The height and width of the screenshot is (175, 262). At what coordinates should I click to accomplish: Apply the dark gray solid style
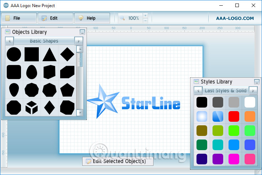tap(218, 102)
